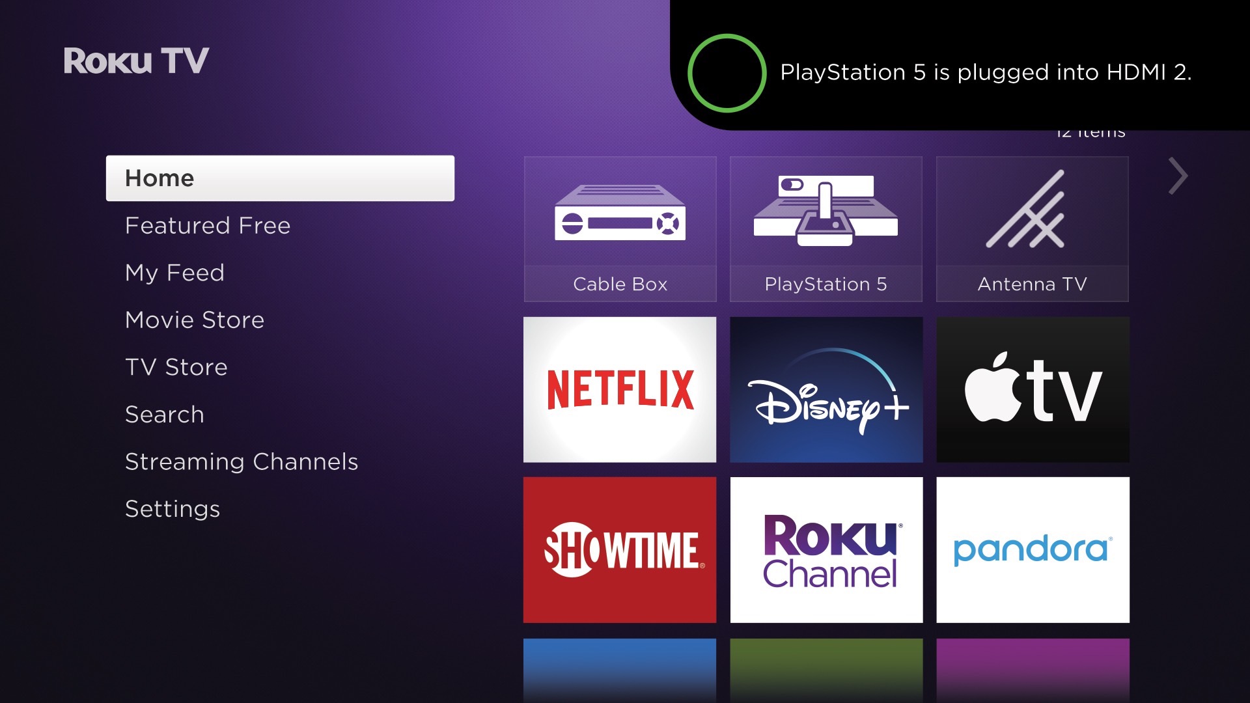Image resolution: width=1250 pixels, height=703 pixels.
Task: Open Roku Channel app
Action: tap(825, 550)
